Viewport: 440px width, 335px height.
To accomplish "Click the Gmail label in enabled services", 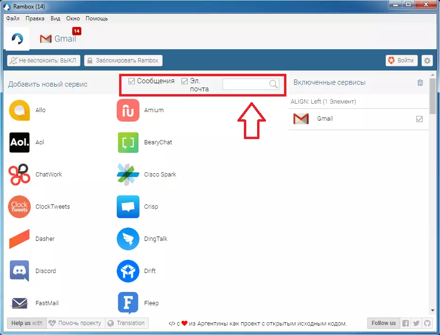I will point(325,119).
